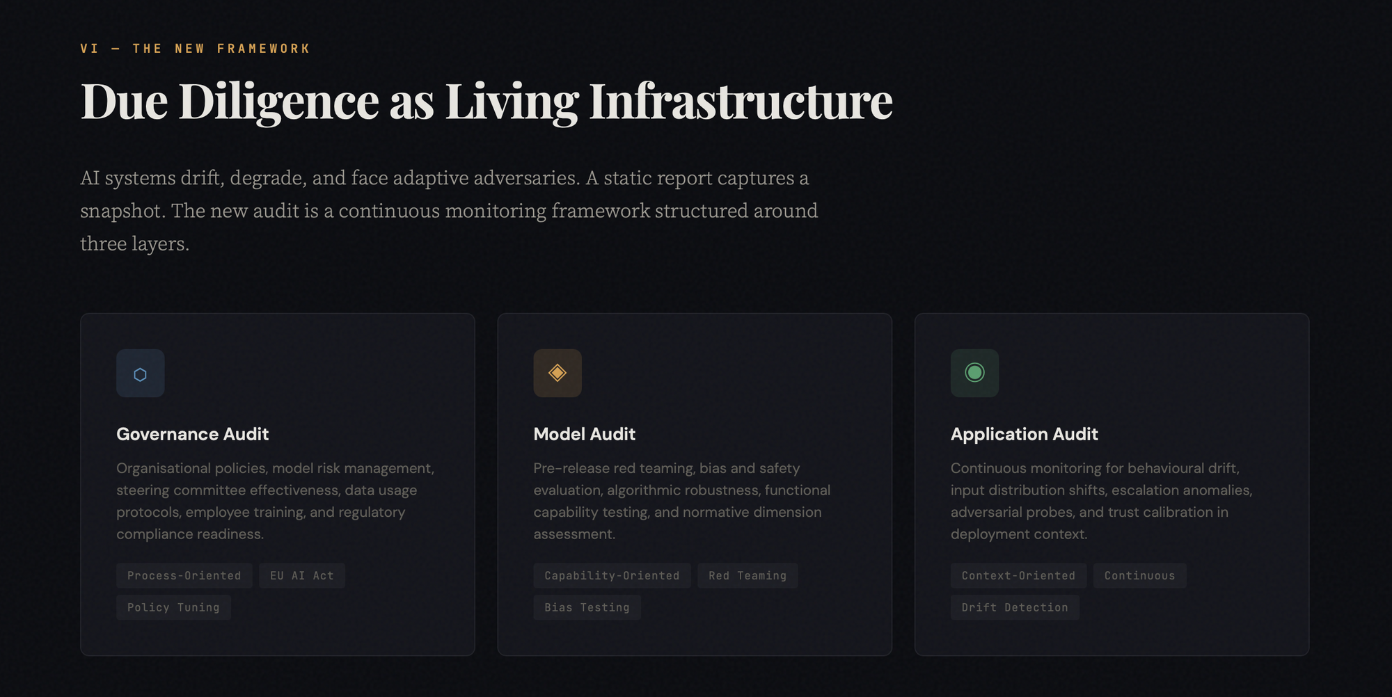The image size is (1392, 697).
Task: Select the Process-Oriented tag
Action: [184, 576]
